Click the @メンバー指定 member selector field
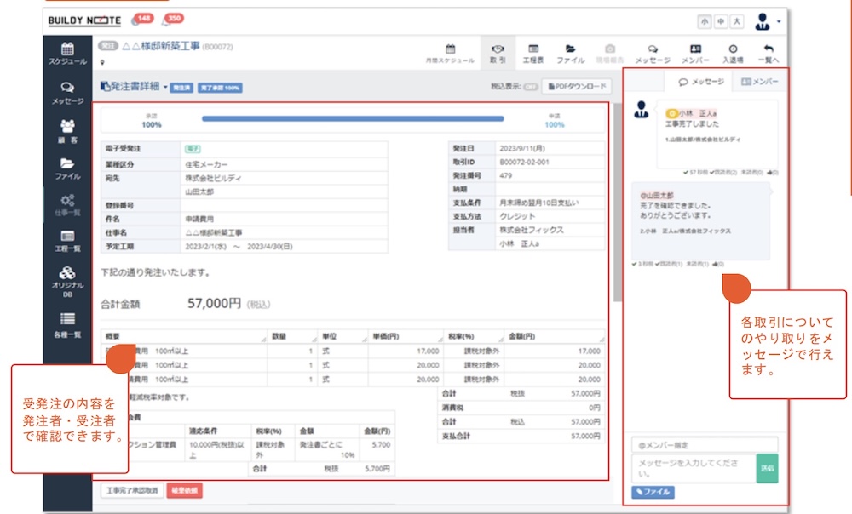This screenshot has width=852, height=514. pyautogui.click(x=704, y=444)
